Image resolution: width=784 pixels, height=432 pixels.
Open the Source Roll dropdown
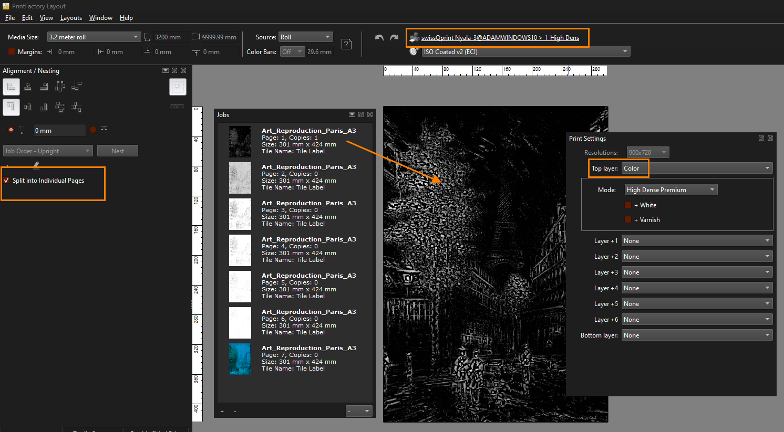306,37
